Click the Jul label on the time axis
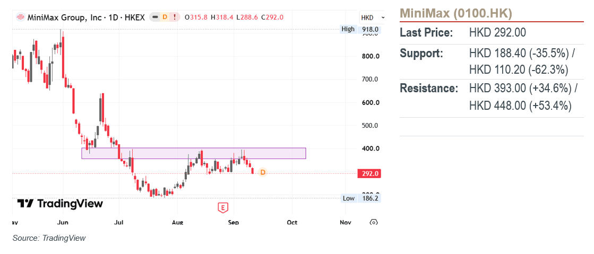Viewport: 594px width, 254px height. tap(119, 223)
